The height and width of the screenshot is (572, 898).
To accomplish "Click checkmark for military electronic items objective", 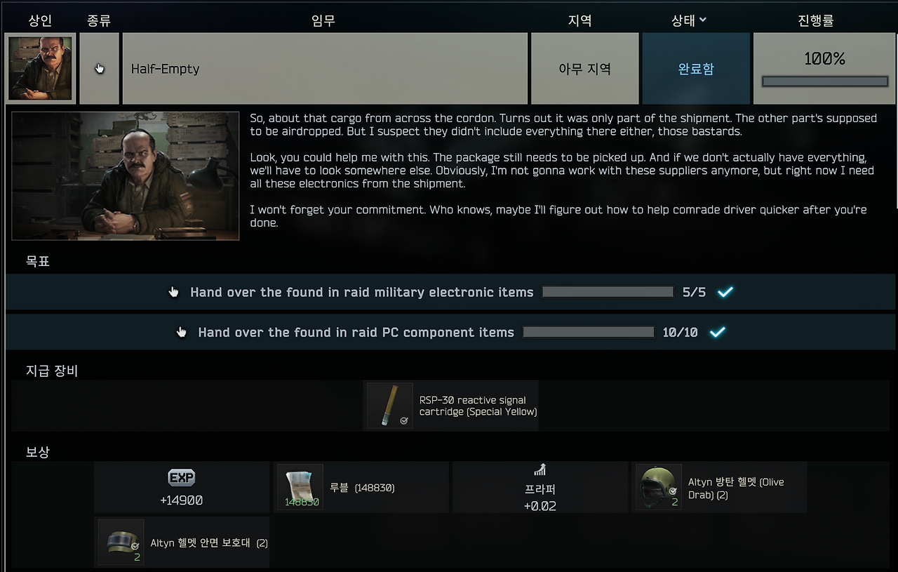I will click(x=725, y=292).
